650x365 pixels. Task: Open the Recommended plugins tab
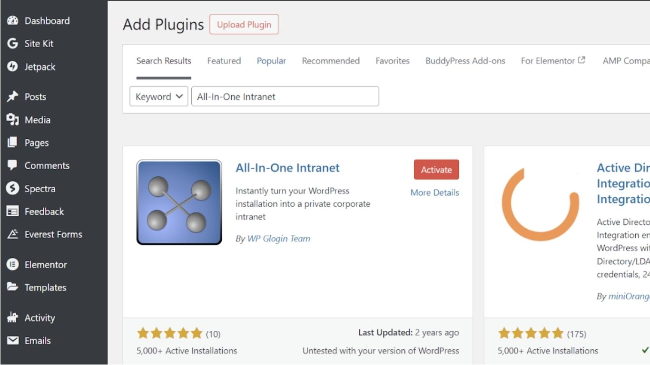331,61
